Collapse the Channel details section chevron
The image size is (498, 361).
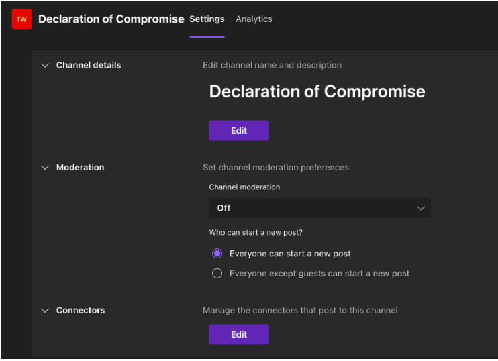45,66
